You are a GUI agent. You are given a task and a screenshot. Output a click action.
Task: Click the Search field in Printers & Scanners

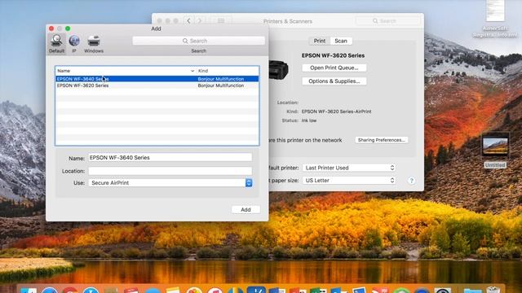click(388, 21)
